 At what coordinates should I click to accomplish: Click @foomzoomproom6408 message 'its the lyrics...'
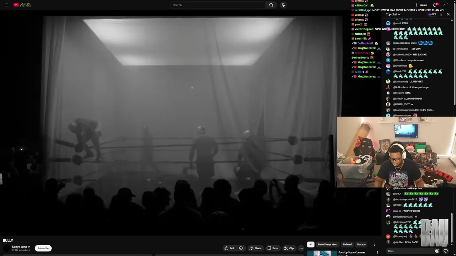pyautogui.click(x=427, y=110)
